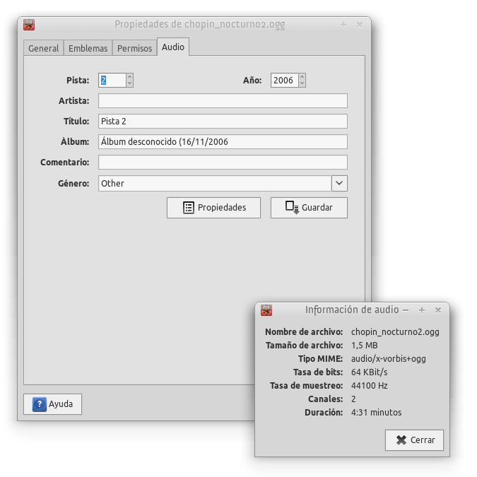Viewport: 477px width, 477px height.
Task: Click the Información de audio window icon
Action: pyautogui.click(x=266, y=310)
